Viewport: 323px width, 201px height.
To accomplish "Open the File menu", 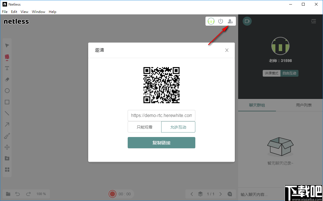I will 5,12.
